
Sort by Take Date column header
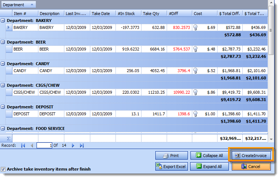tap(103, 14)
